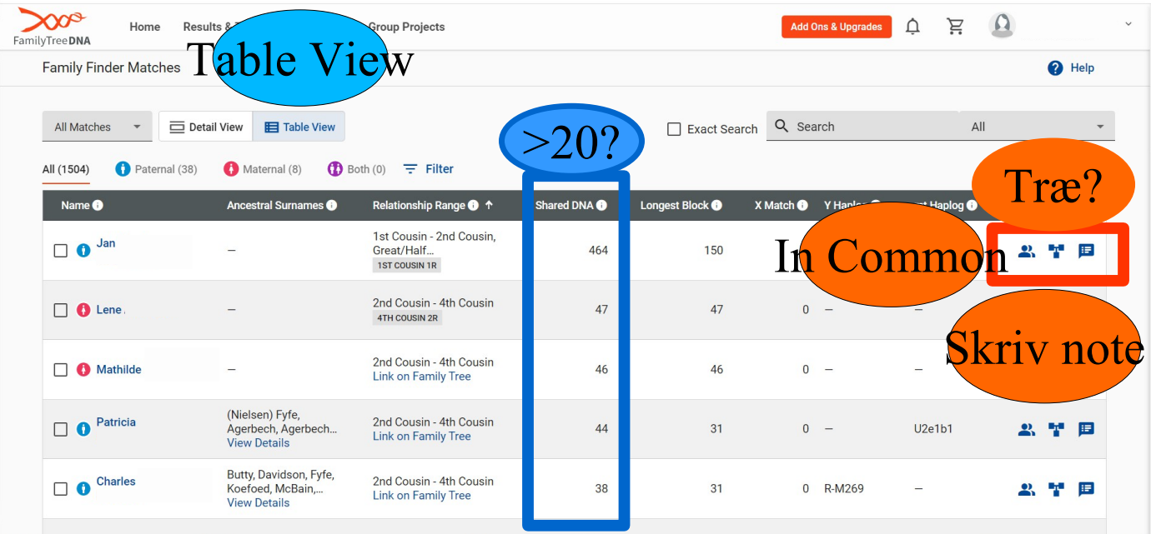Click FamilyTreeDNA logo
Viewport: 1151px width, 534px height.
(x=52, y=27)
